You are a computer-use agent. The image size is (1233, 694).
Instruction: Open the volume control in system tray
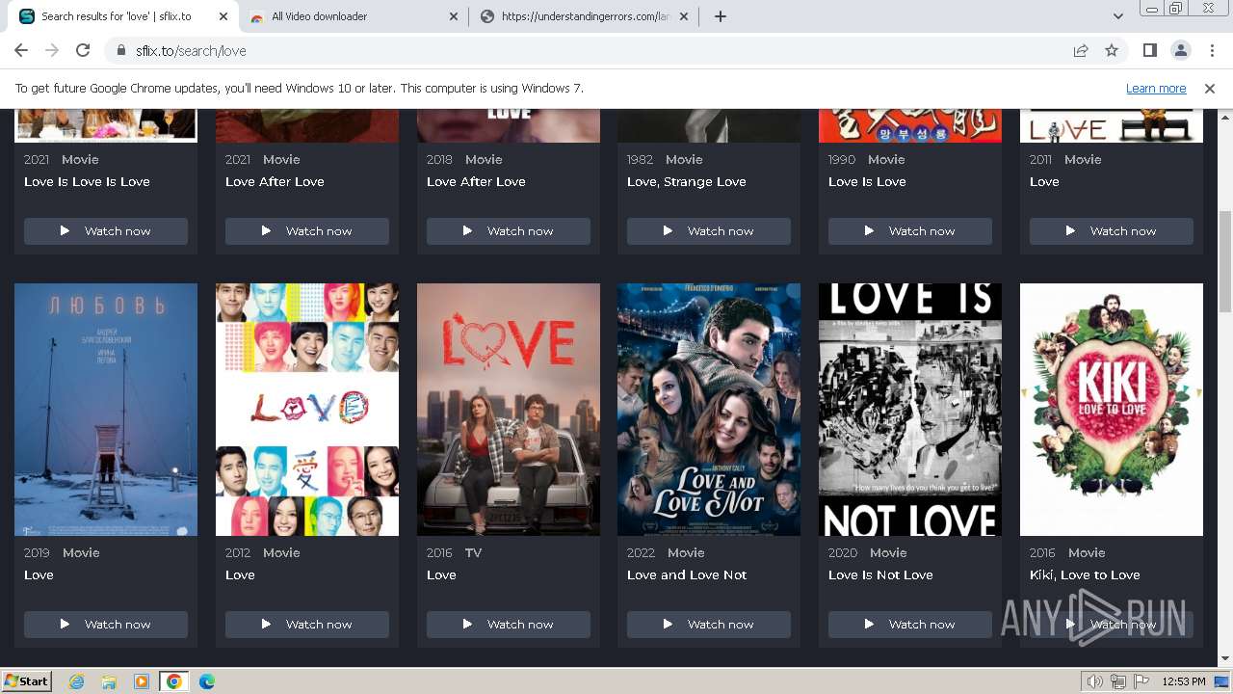point(1095,681)
